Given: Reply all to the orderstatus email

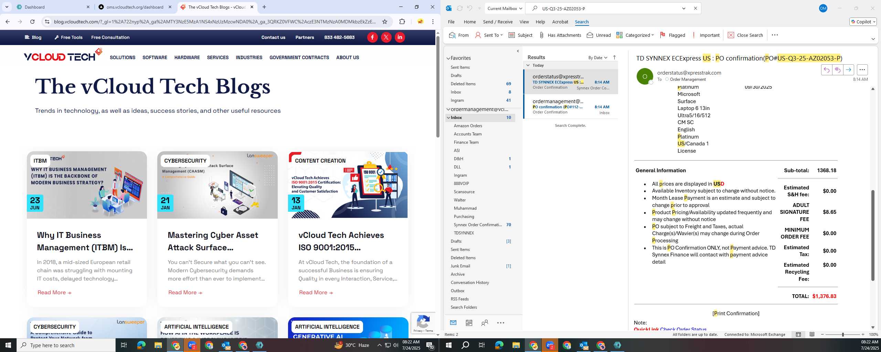Looking at the screenshot, I should (x=838, y=70).
